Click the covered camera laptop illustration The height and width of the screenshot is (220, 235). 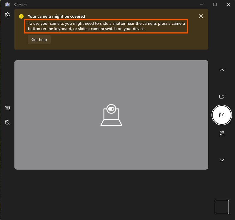(111, 115)
